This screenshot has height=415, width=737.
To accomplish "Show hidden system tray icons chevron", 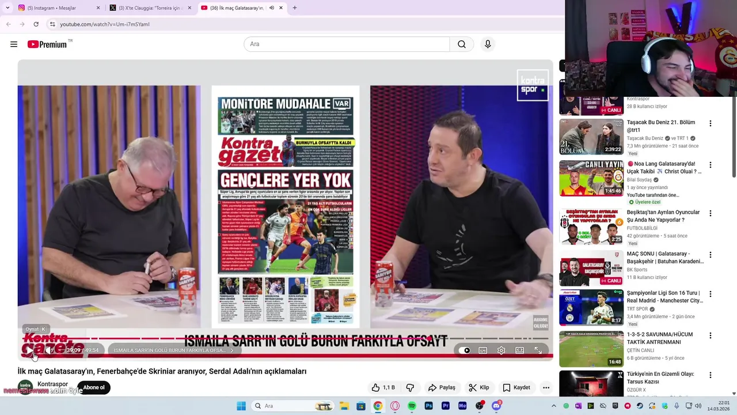I will (554, 406).
